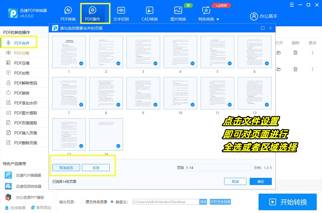Click the 打开文件目录 button

pos(220,202)
